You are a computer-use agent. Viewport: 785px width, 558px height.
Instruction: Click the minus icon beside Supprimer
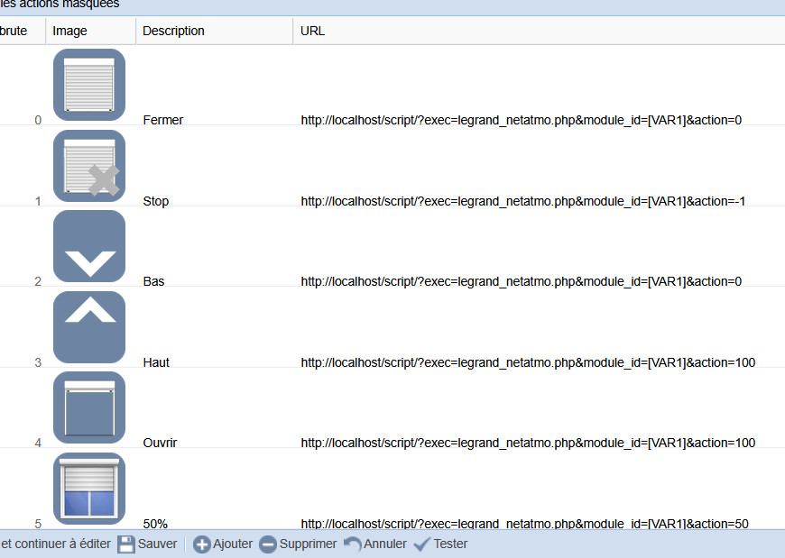click(268, 544)
